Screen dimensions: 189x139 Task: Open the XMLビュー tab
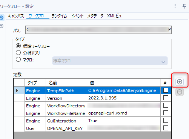116,16
